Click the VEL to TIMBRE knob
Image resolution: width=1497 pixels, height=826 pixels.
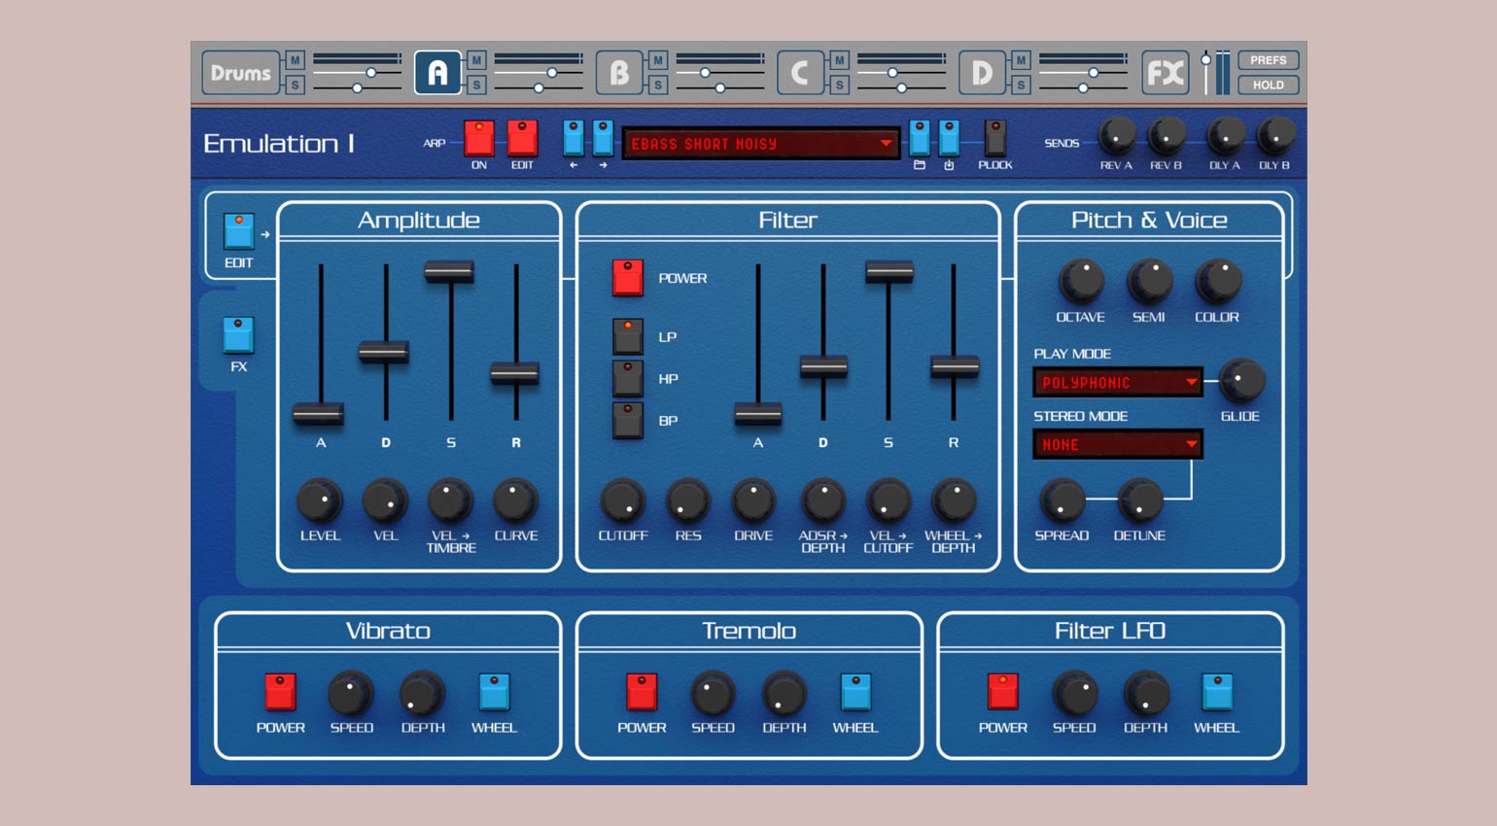tap(450, 500)
